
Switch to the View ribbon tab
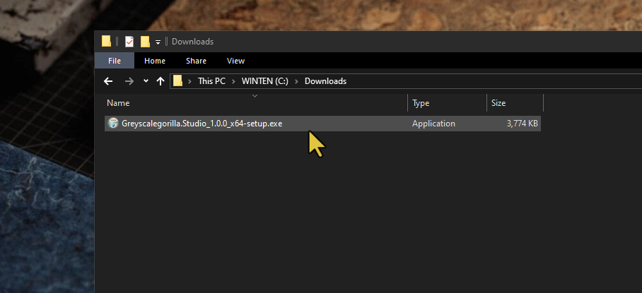(236, 61)
